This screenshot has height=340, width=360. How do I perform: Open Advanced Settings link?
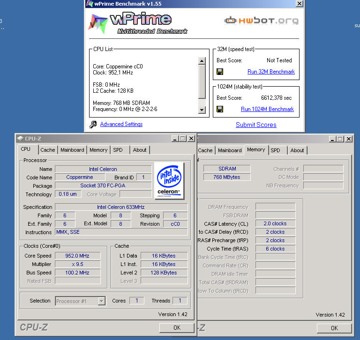pos(121,124)
